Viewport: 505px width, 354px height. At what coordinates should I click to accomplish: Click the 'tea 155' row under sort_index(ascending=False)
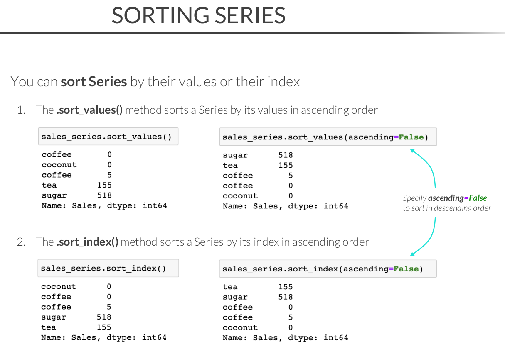pos(258,287)
